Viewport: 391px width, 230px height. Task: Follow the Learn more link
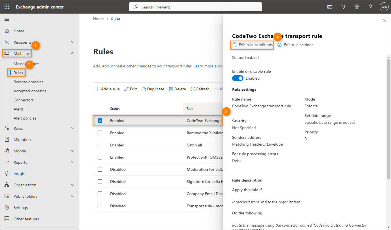pyautogui.click(x=208, y=66)
